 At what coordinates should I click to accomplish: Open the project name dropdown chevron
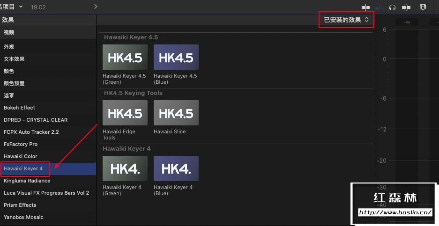(21, 7)
